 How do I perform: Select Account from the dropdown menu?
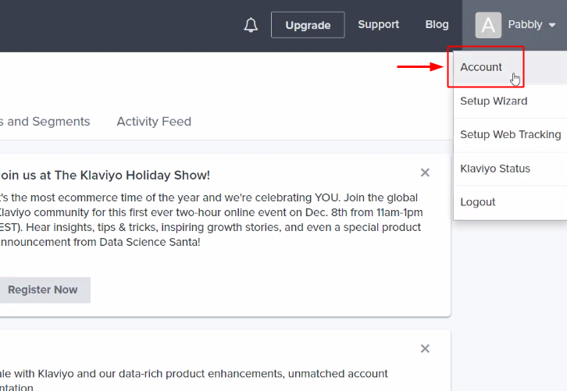coord(510,67)
